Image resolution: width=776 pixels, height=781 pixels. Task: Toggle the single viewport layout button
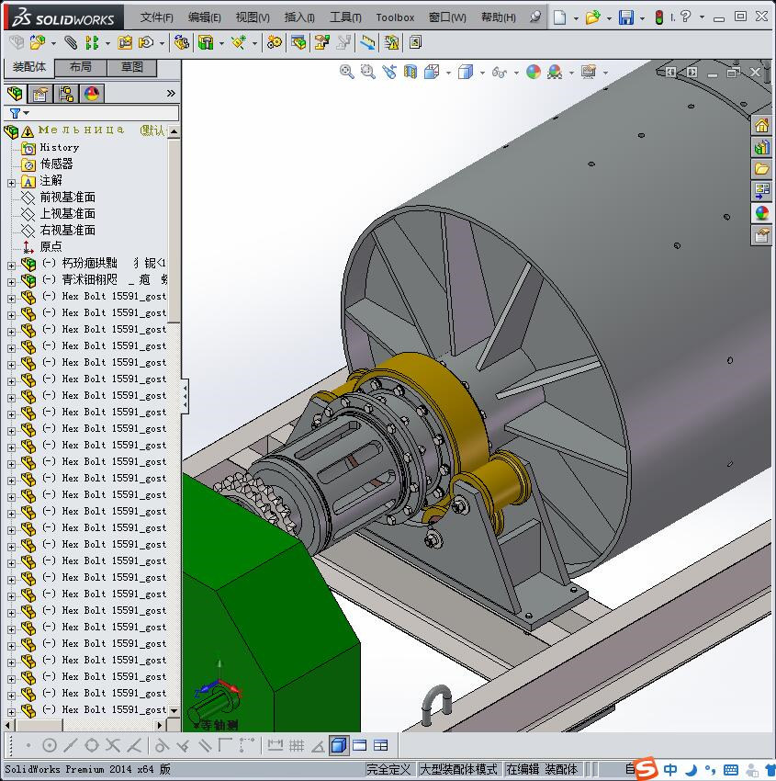[x=359, y=745]
